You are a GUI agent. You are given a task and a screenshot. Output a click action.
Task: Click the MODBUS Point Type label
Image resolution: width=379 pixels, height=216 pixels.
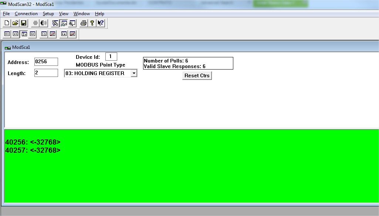[x=101, y=65]
